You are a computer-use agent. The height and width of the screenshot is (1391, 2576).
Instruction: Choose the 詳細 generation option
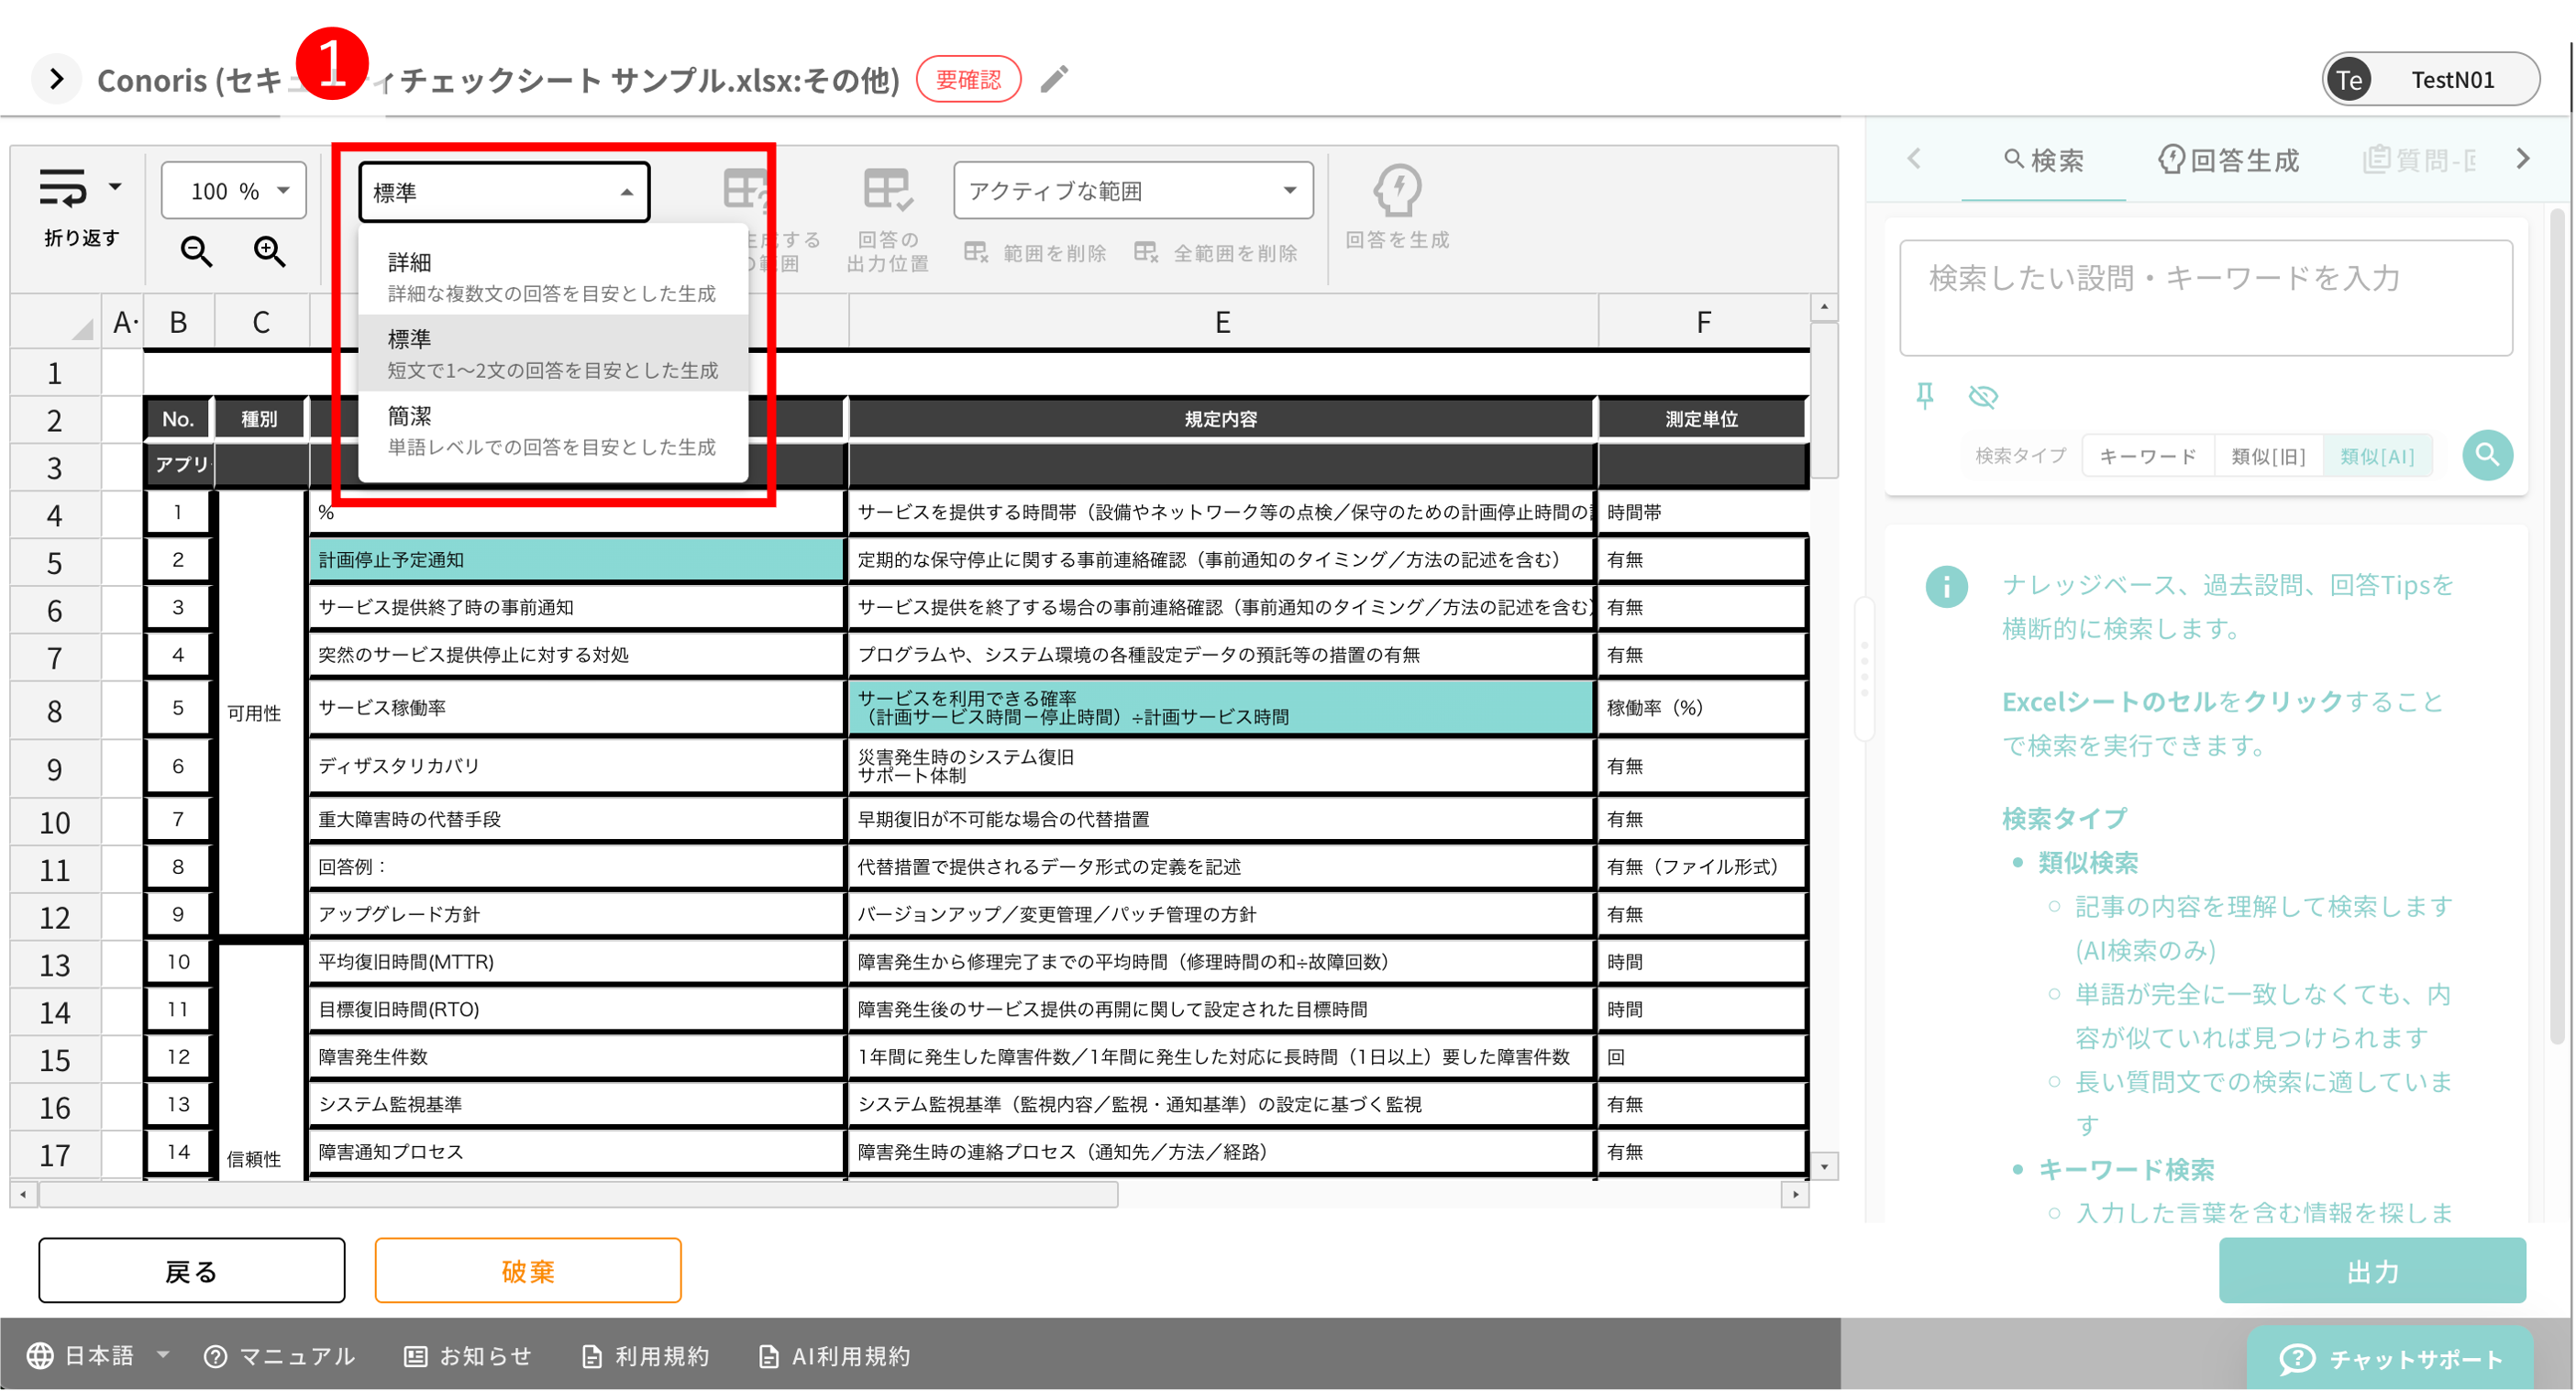pos(552,277)
